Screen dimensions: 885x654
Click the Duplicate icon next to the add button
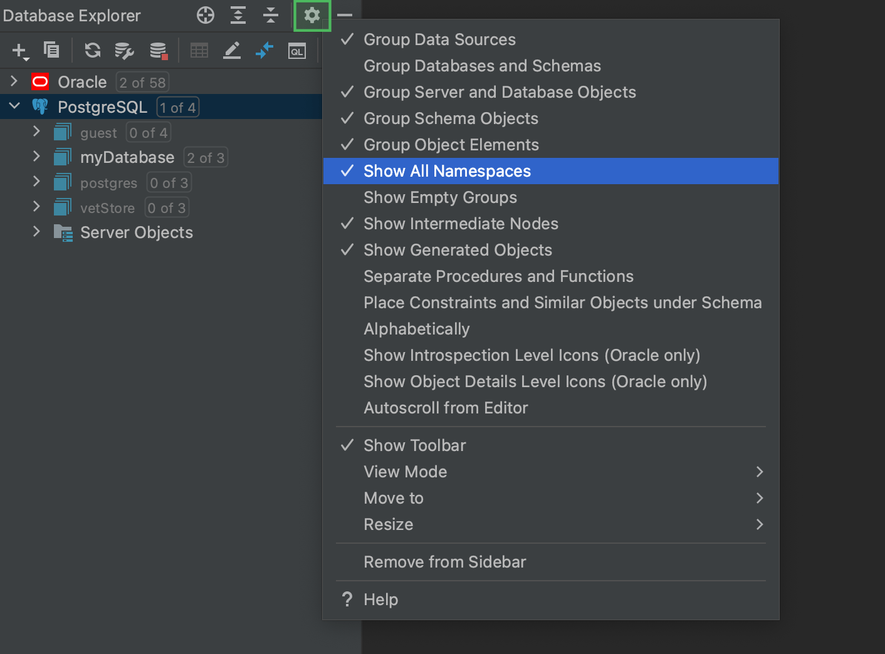(x=51, y=50)
